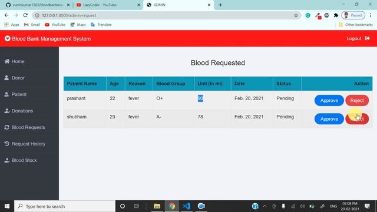Click the 78 unit value for shubham
This screenshot has width=377, height=212.
[200, 117]
